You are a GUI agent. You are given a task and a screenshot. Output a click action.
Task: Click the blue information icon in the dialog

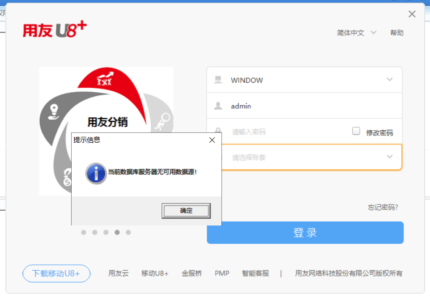[x=96, y=173]
